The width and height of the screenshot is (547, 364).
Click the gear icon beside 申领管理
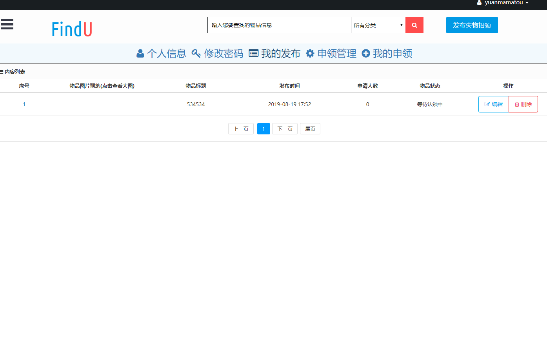[x=310, y=54]
